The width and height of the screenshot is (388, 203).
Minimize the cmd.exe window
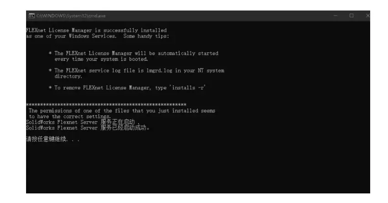335,16
